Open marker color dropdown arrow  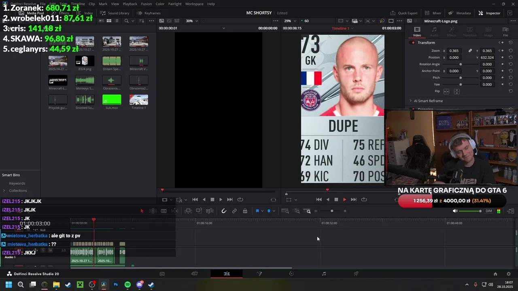click(x=274, y=211)
